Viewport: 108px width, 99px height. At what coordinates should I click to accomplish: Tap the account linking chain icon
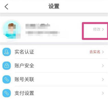point(7,79)
